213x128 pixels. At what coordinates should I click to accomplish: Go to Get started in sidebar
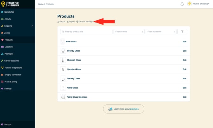[x=9, y=12]
